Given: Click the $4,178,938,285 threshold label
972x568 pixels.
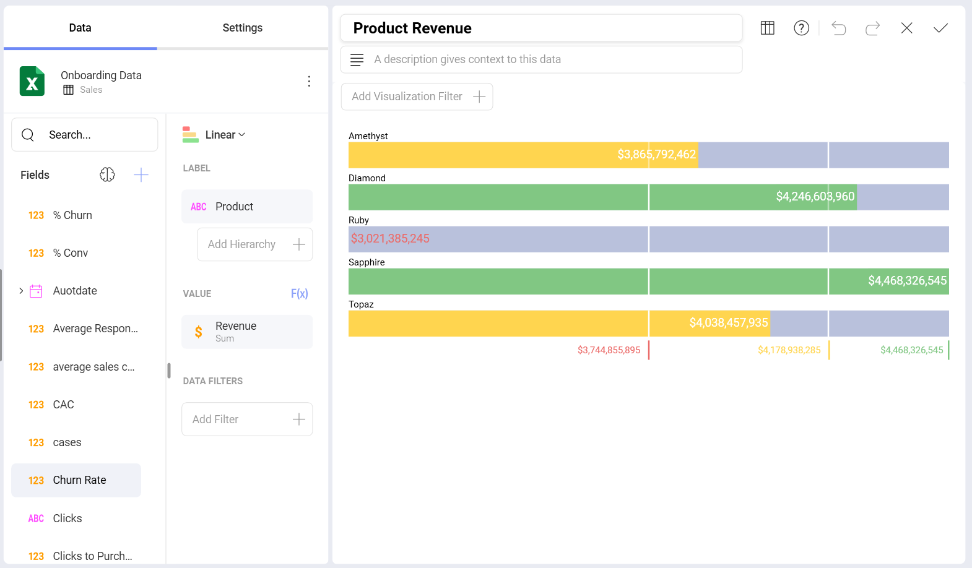Looking at the screenshot, I should click(x=789, y=350).
